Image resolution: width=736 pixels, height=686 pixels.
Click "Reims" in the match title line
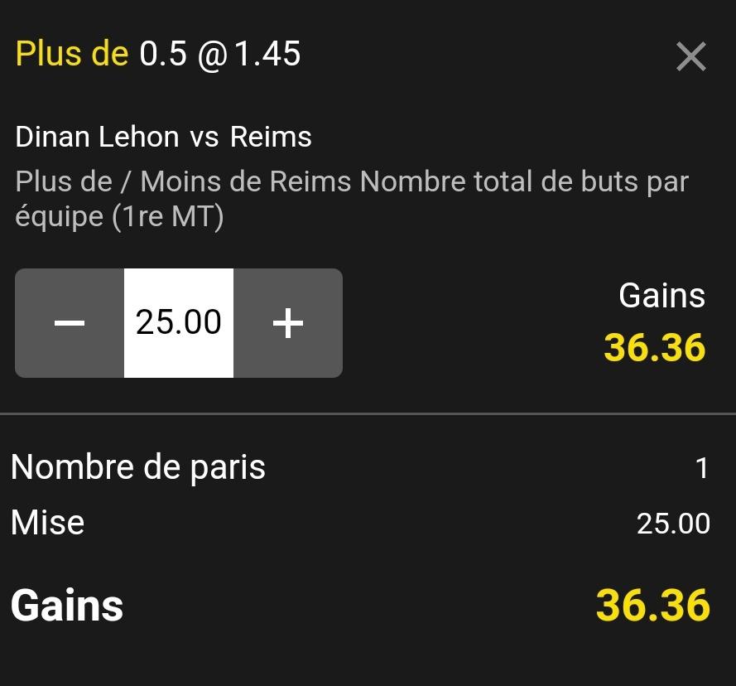coord(271,137)
